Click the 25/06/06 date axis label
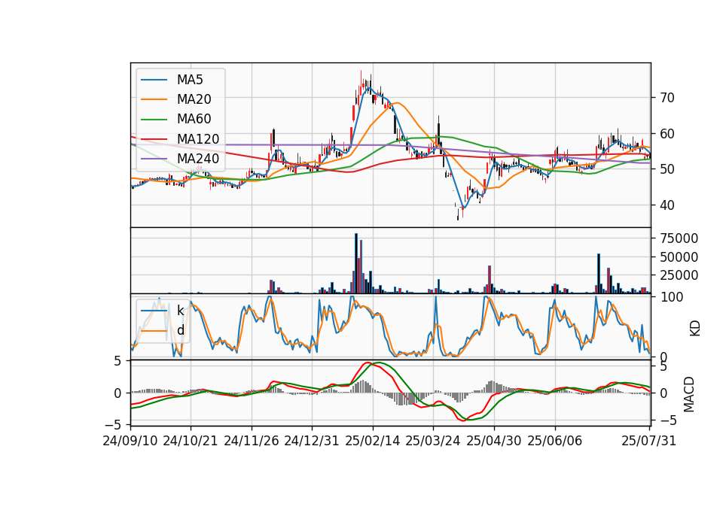This screenshot has height=519, width=723. click(x=555, y=441)
